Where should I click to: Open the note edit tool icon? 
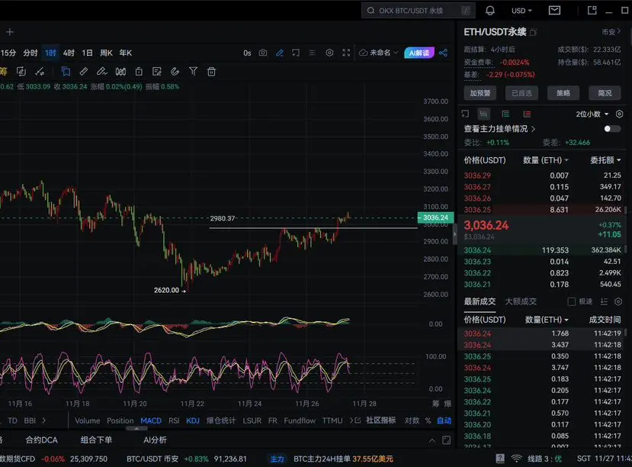(157, 72)
